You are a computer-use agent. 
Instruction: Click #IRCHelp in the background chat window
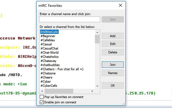point(27,57)
